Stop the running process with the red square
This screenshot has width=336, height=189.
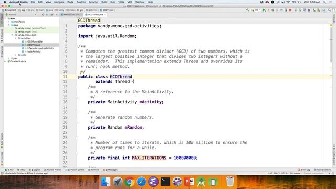[x=290, y=10]
